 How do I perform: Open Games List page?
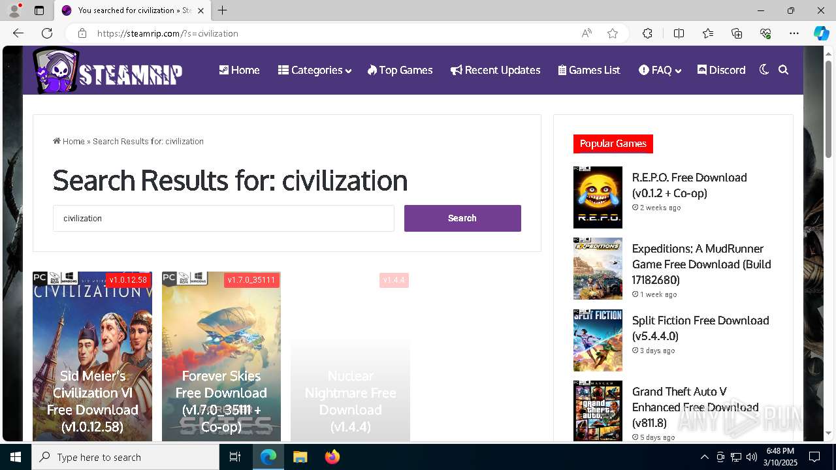pos(589,70)
